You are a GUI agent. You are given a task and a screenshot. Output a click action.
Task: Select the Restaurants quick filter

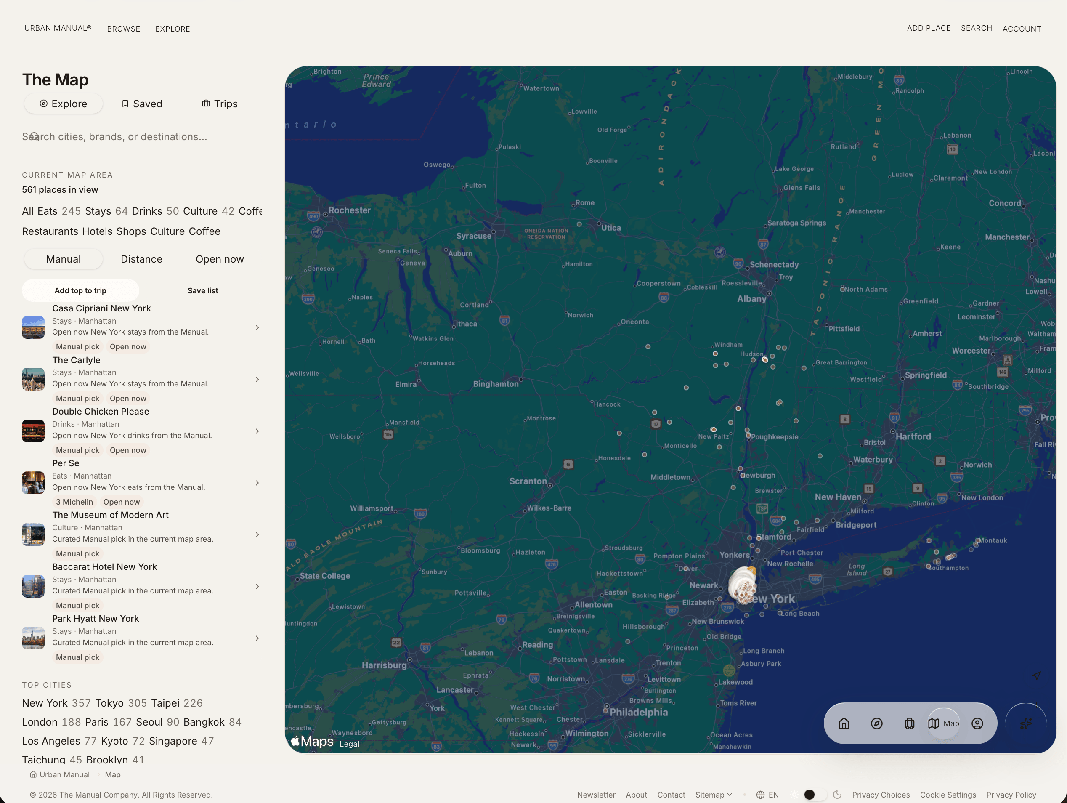[50, 231]
